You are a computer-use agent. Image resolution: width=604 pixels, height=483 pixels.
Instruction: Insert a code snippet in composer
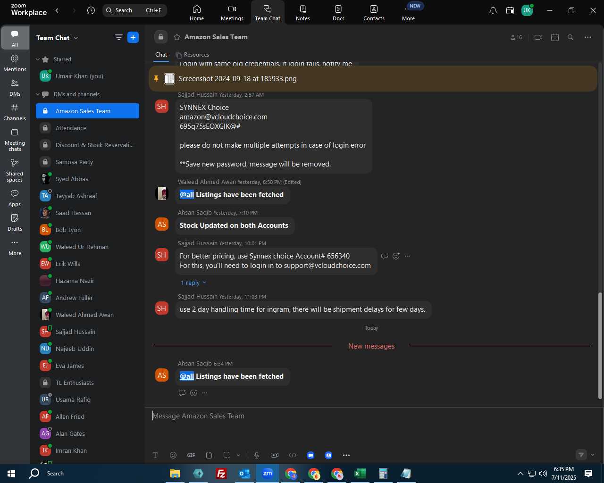[293, 455]
